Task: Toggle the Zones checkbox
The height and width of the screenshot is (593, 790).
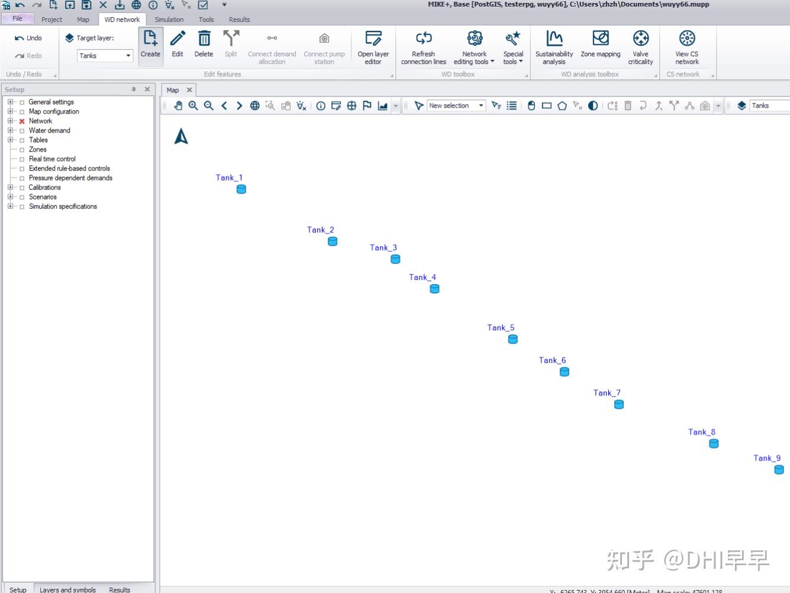Action: tap(22, 150)
